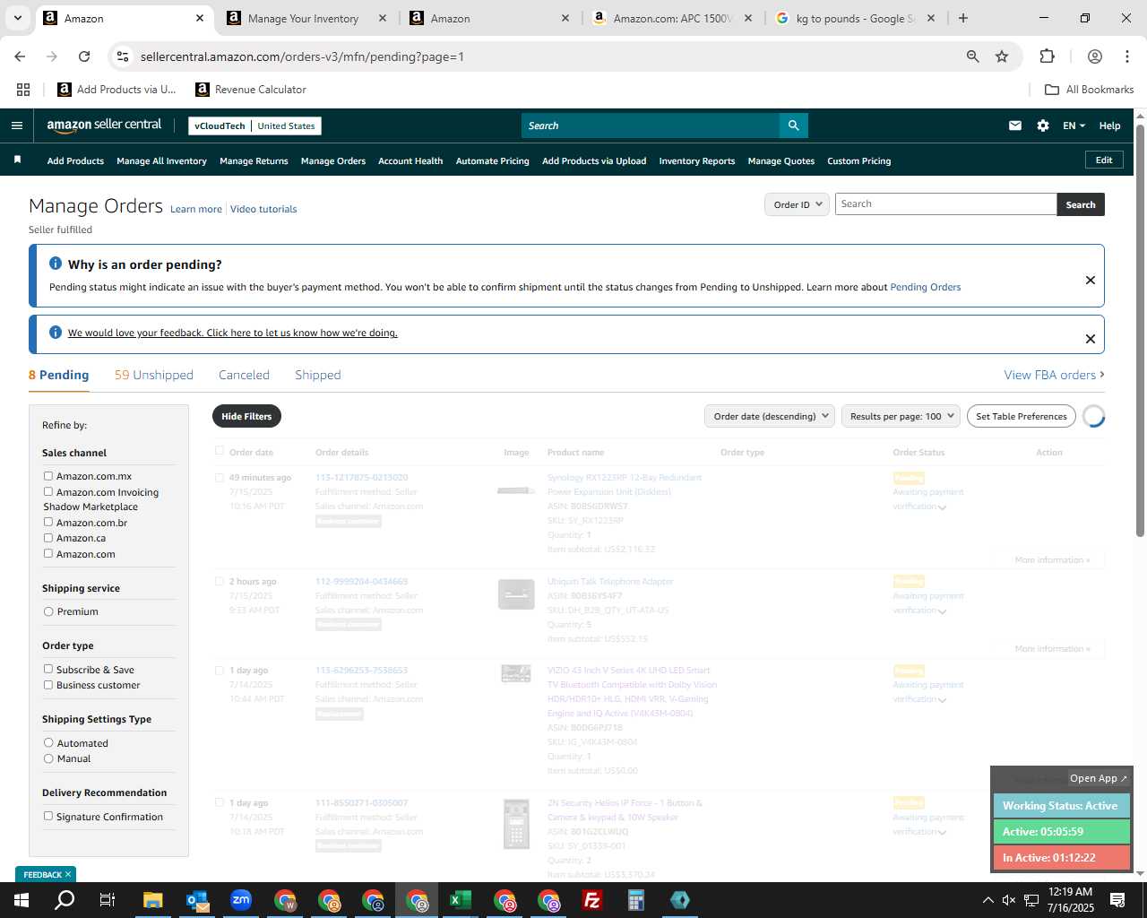The width and height of the screenshot is (1147, 918).
Task: Open File Explorer from the taskbar
Action: tap(152, 900)
